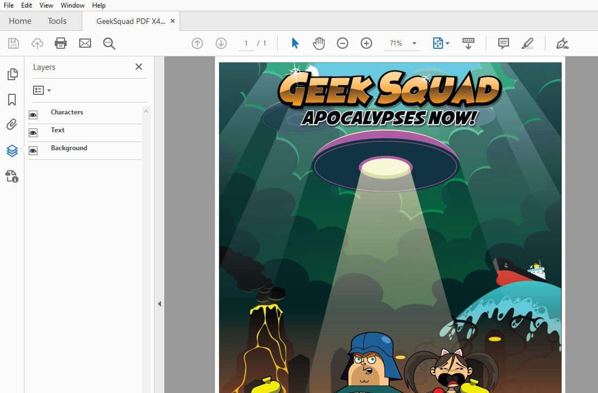This screenshot has width=598, height=393.
Task: Open the page fit options dropdown
Action: pos(447,43)
